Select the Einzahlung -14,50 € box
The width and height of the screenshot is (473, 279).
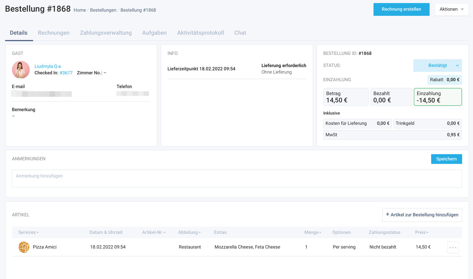click(x=438, y=97)
